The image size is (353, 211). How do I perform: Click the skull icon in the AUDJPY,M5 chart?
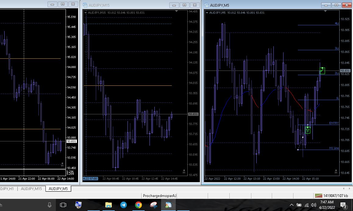click(x=336, y=172)
